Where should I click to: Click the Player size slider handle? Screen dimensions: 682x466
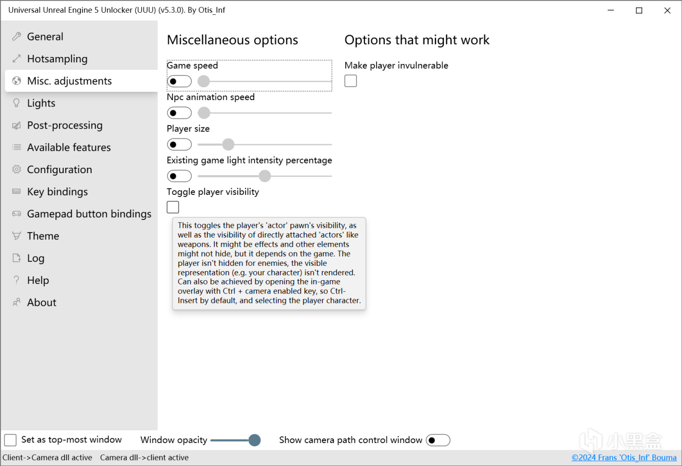(x=228, y=144)
